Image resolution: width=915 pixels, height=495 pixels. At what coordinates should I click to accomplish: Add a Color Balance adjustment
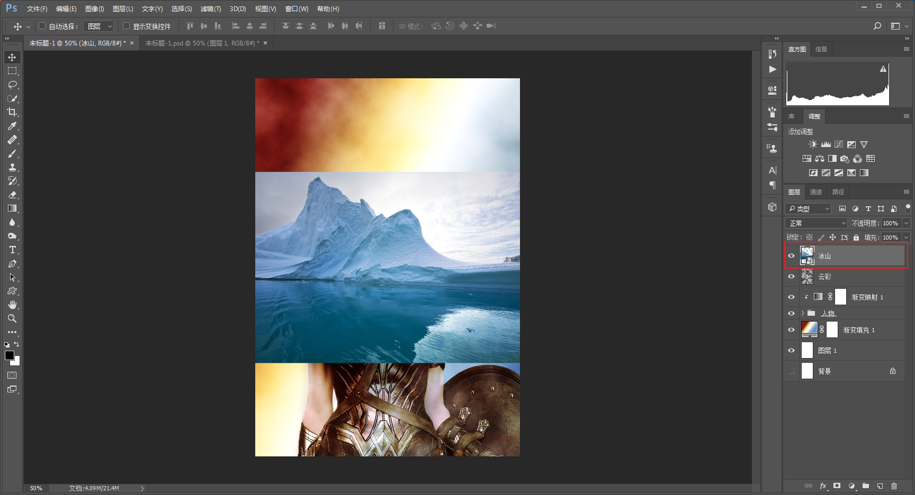click(820, 159)
